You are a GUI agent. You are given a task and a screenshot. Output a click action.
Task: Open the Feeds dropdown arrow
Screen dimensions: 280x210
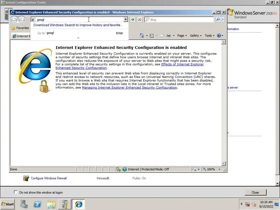click(x=157, y=36)
